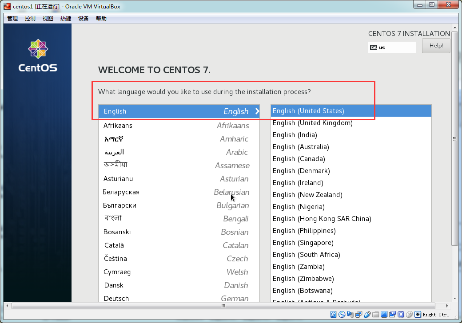
Task: Click the scroll up arrow of the VM window
Action: tap(455, 28)
